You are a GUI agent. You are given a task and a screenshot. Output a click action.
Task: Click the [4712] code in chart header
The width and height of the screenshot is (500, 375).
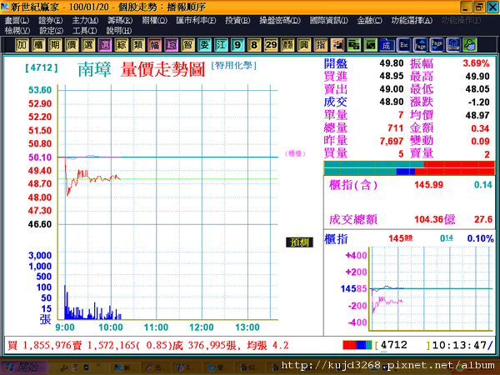click(42, 68)
